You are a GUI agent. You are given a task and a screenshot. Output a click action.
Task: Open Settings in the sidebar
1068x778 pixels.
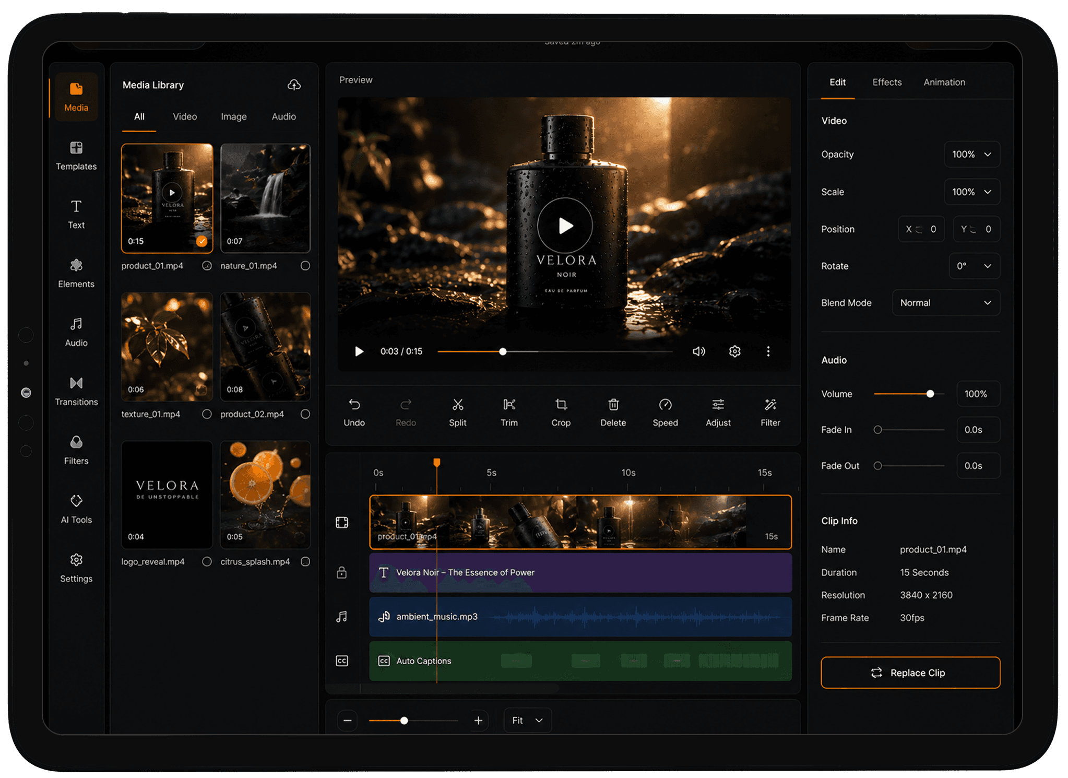click(76, 568)
